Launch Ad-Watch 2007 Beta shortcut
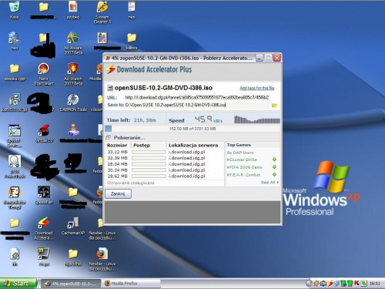385x289 pixels. point(73,74)
